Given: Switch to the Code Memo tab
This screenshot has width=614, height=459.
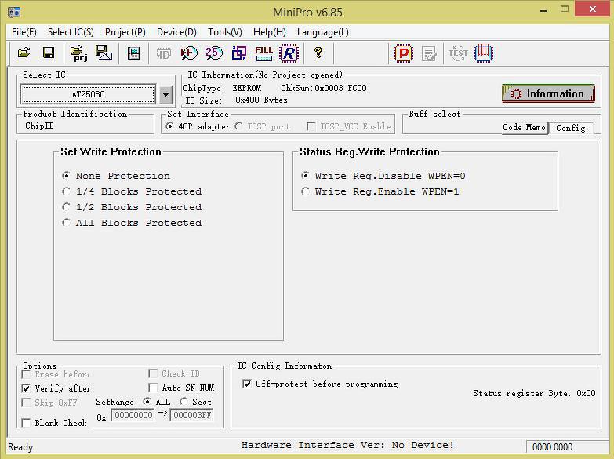Looking at the screenshot, I should pyautogui.click(x=524, y=127).
